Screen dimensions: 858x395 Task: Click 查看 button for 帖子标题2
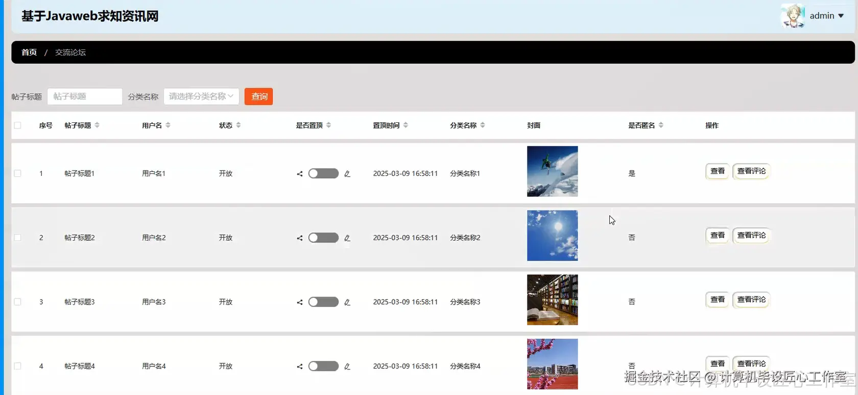click(718, 235)
